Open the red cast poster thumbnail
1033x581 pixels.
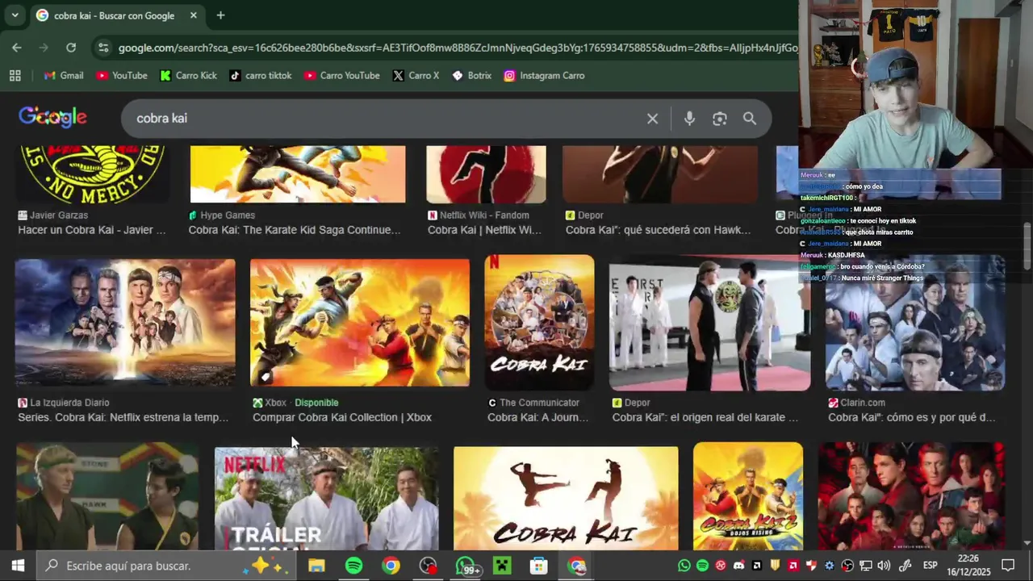click(x=911, y=496)
